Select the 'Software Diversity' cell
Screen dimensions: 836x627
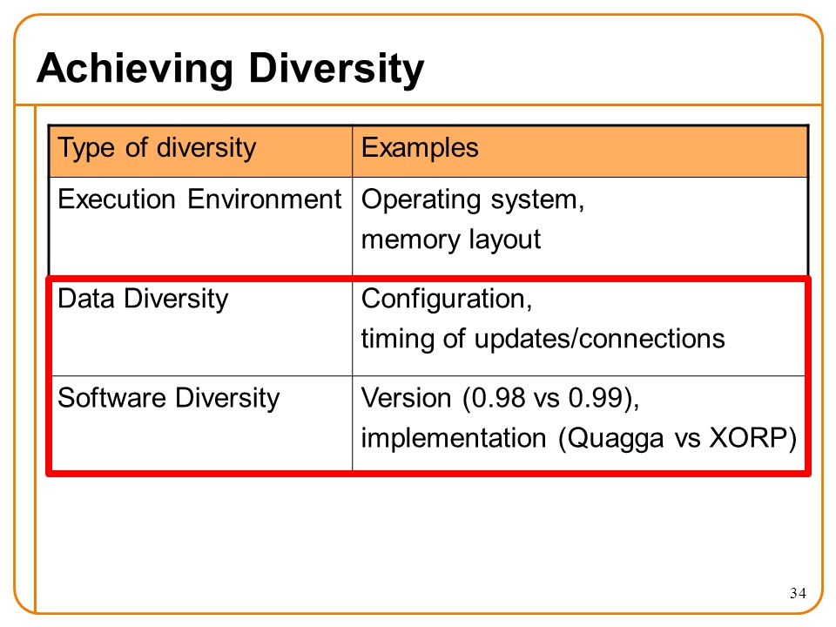(200, 423)
